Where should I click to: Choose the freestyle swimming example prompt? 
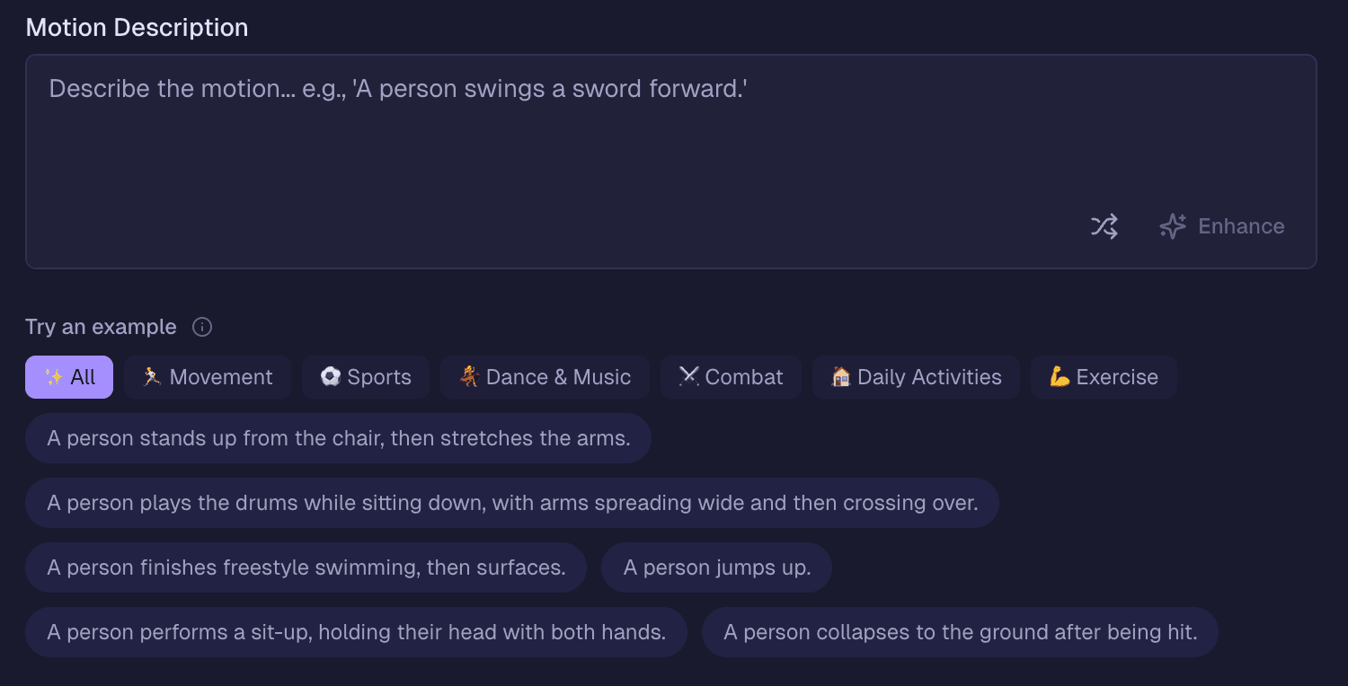click(x=306, y=567)
